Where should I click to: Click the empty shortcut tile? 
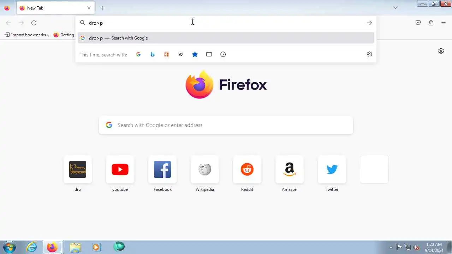(x=374, y=169)
